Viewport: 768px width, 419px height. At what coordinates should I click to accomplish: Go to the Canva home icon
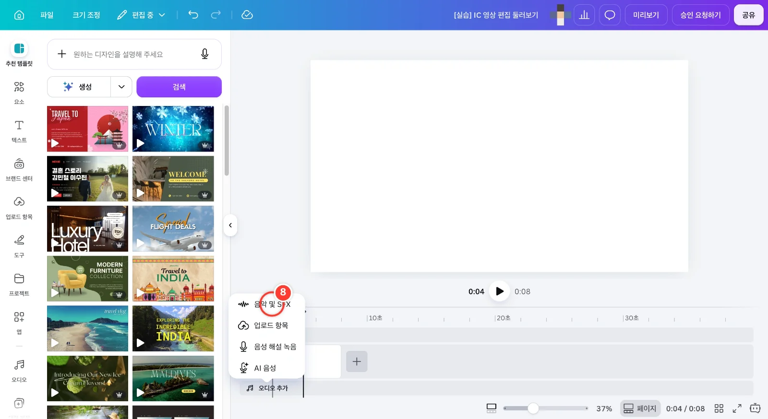(x=19, y=15)
